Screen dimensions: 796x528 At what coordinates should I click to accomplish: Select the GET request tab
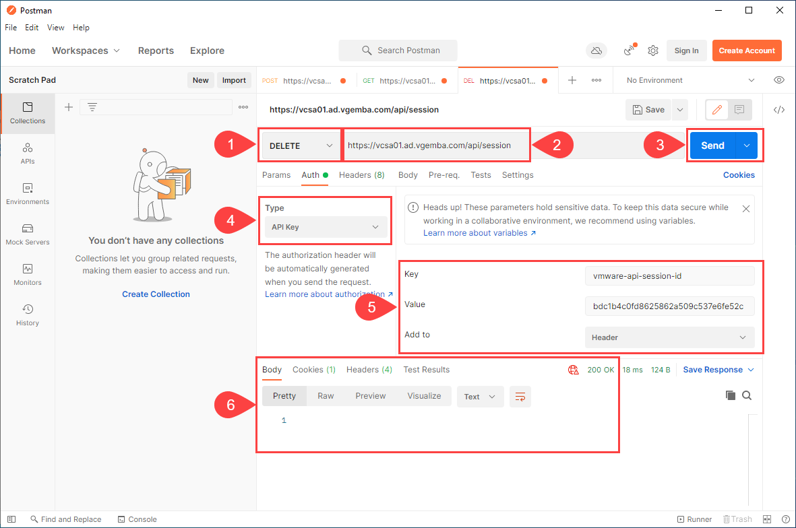click(x=405, y=81)
